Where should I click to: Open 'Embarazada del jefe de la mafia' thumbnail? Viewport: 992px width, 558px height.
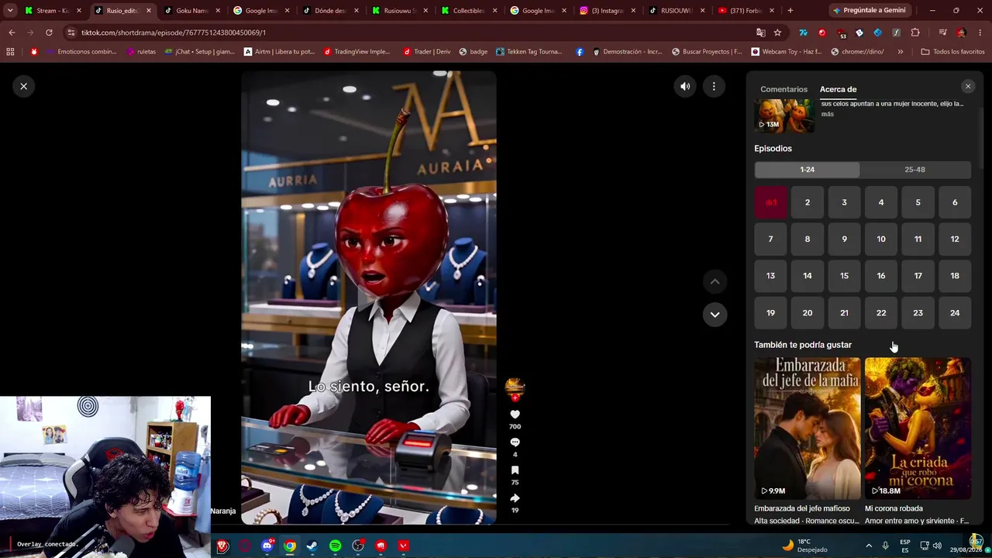(x=807, y=428)
